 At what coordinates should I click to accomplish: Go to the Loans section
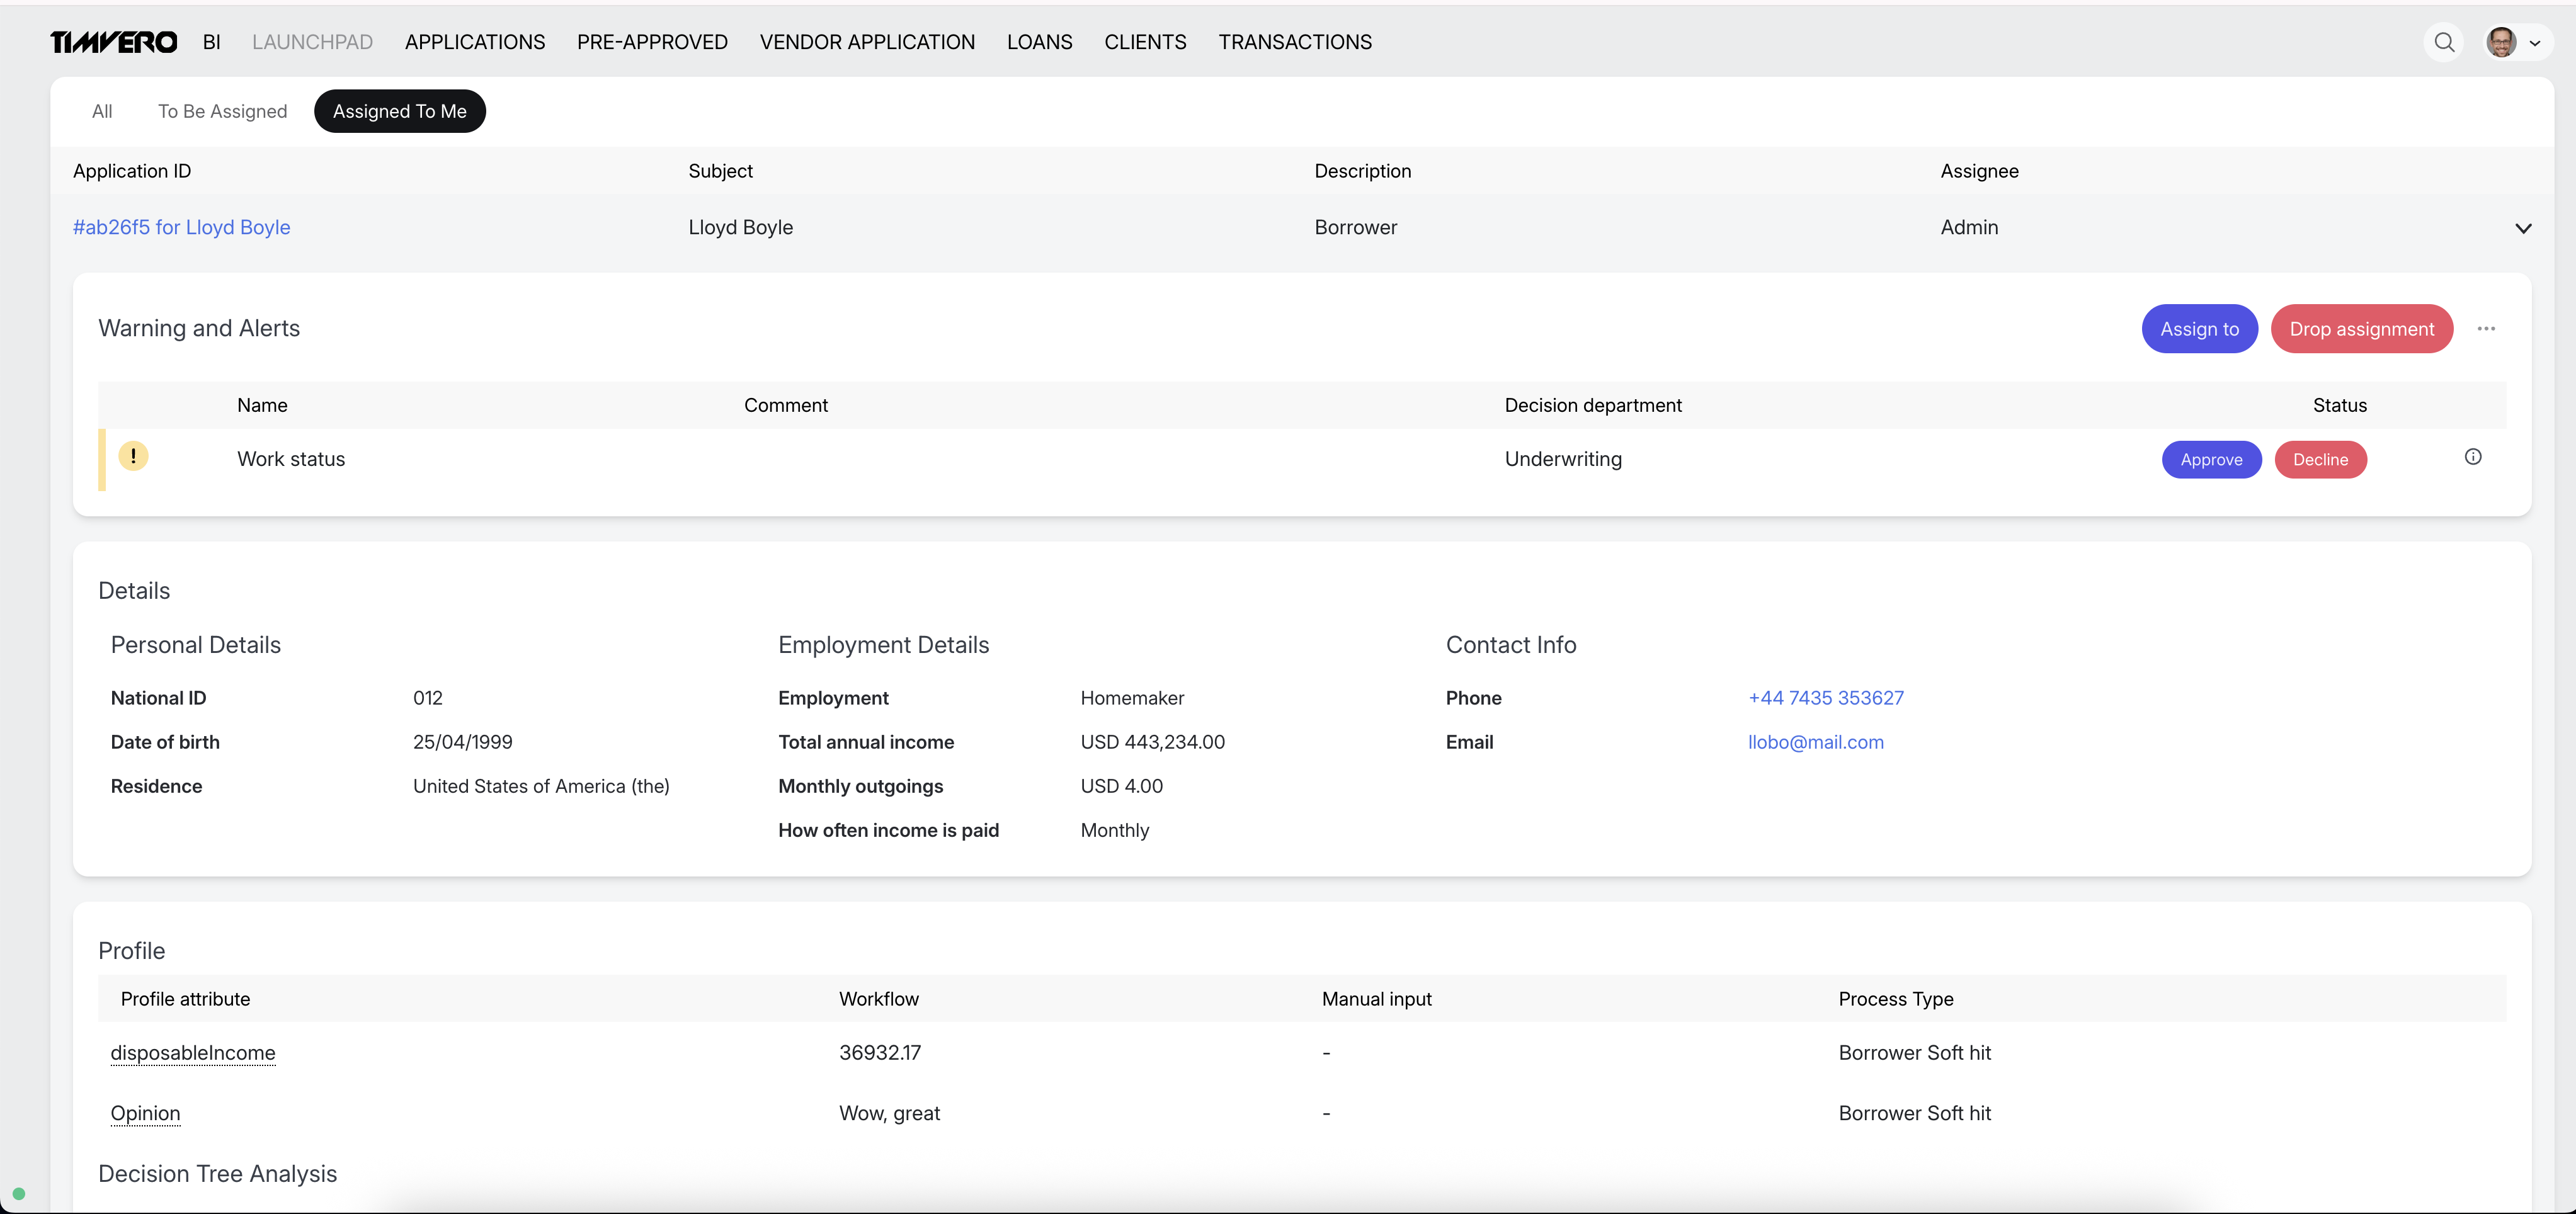tap(1039, 42)
